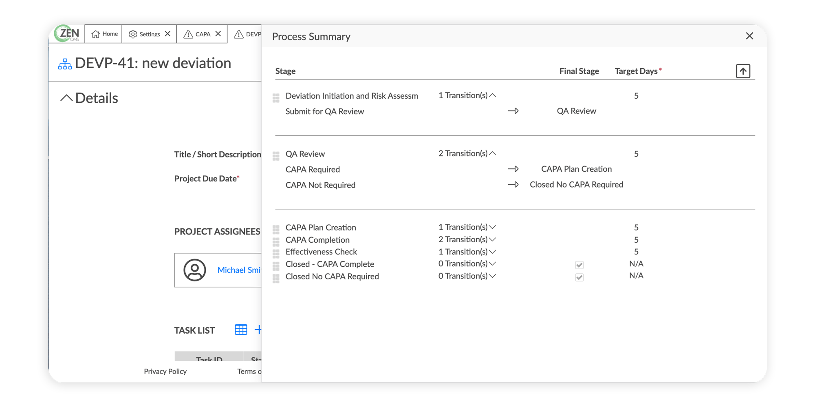This screenshot has height=407, width=815.
Task: Click the ZenQMS logo
Action: (x=68, y=34)
